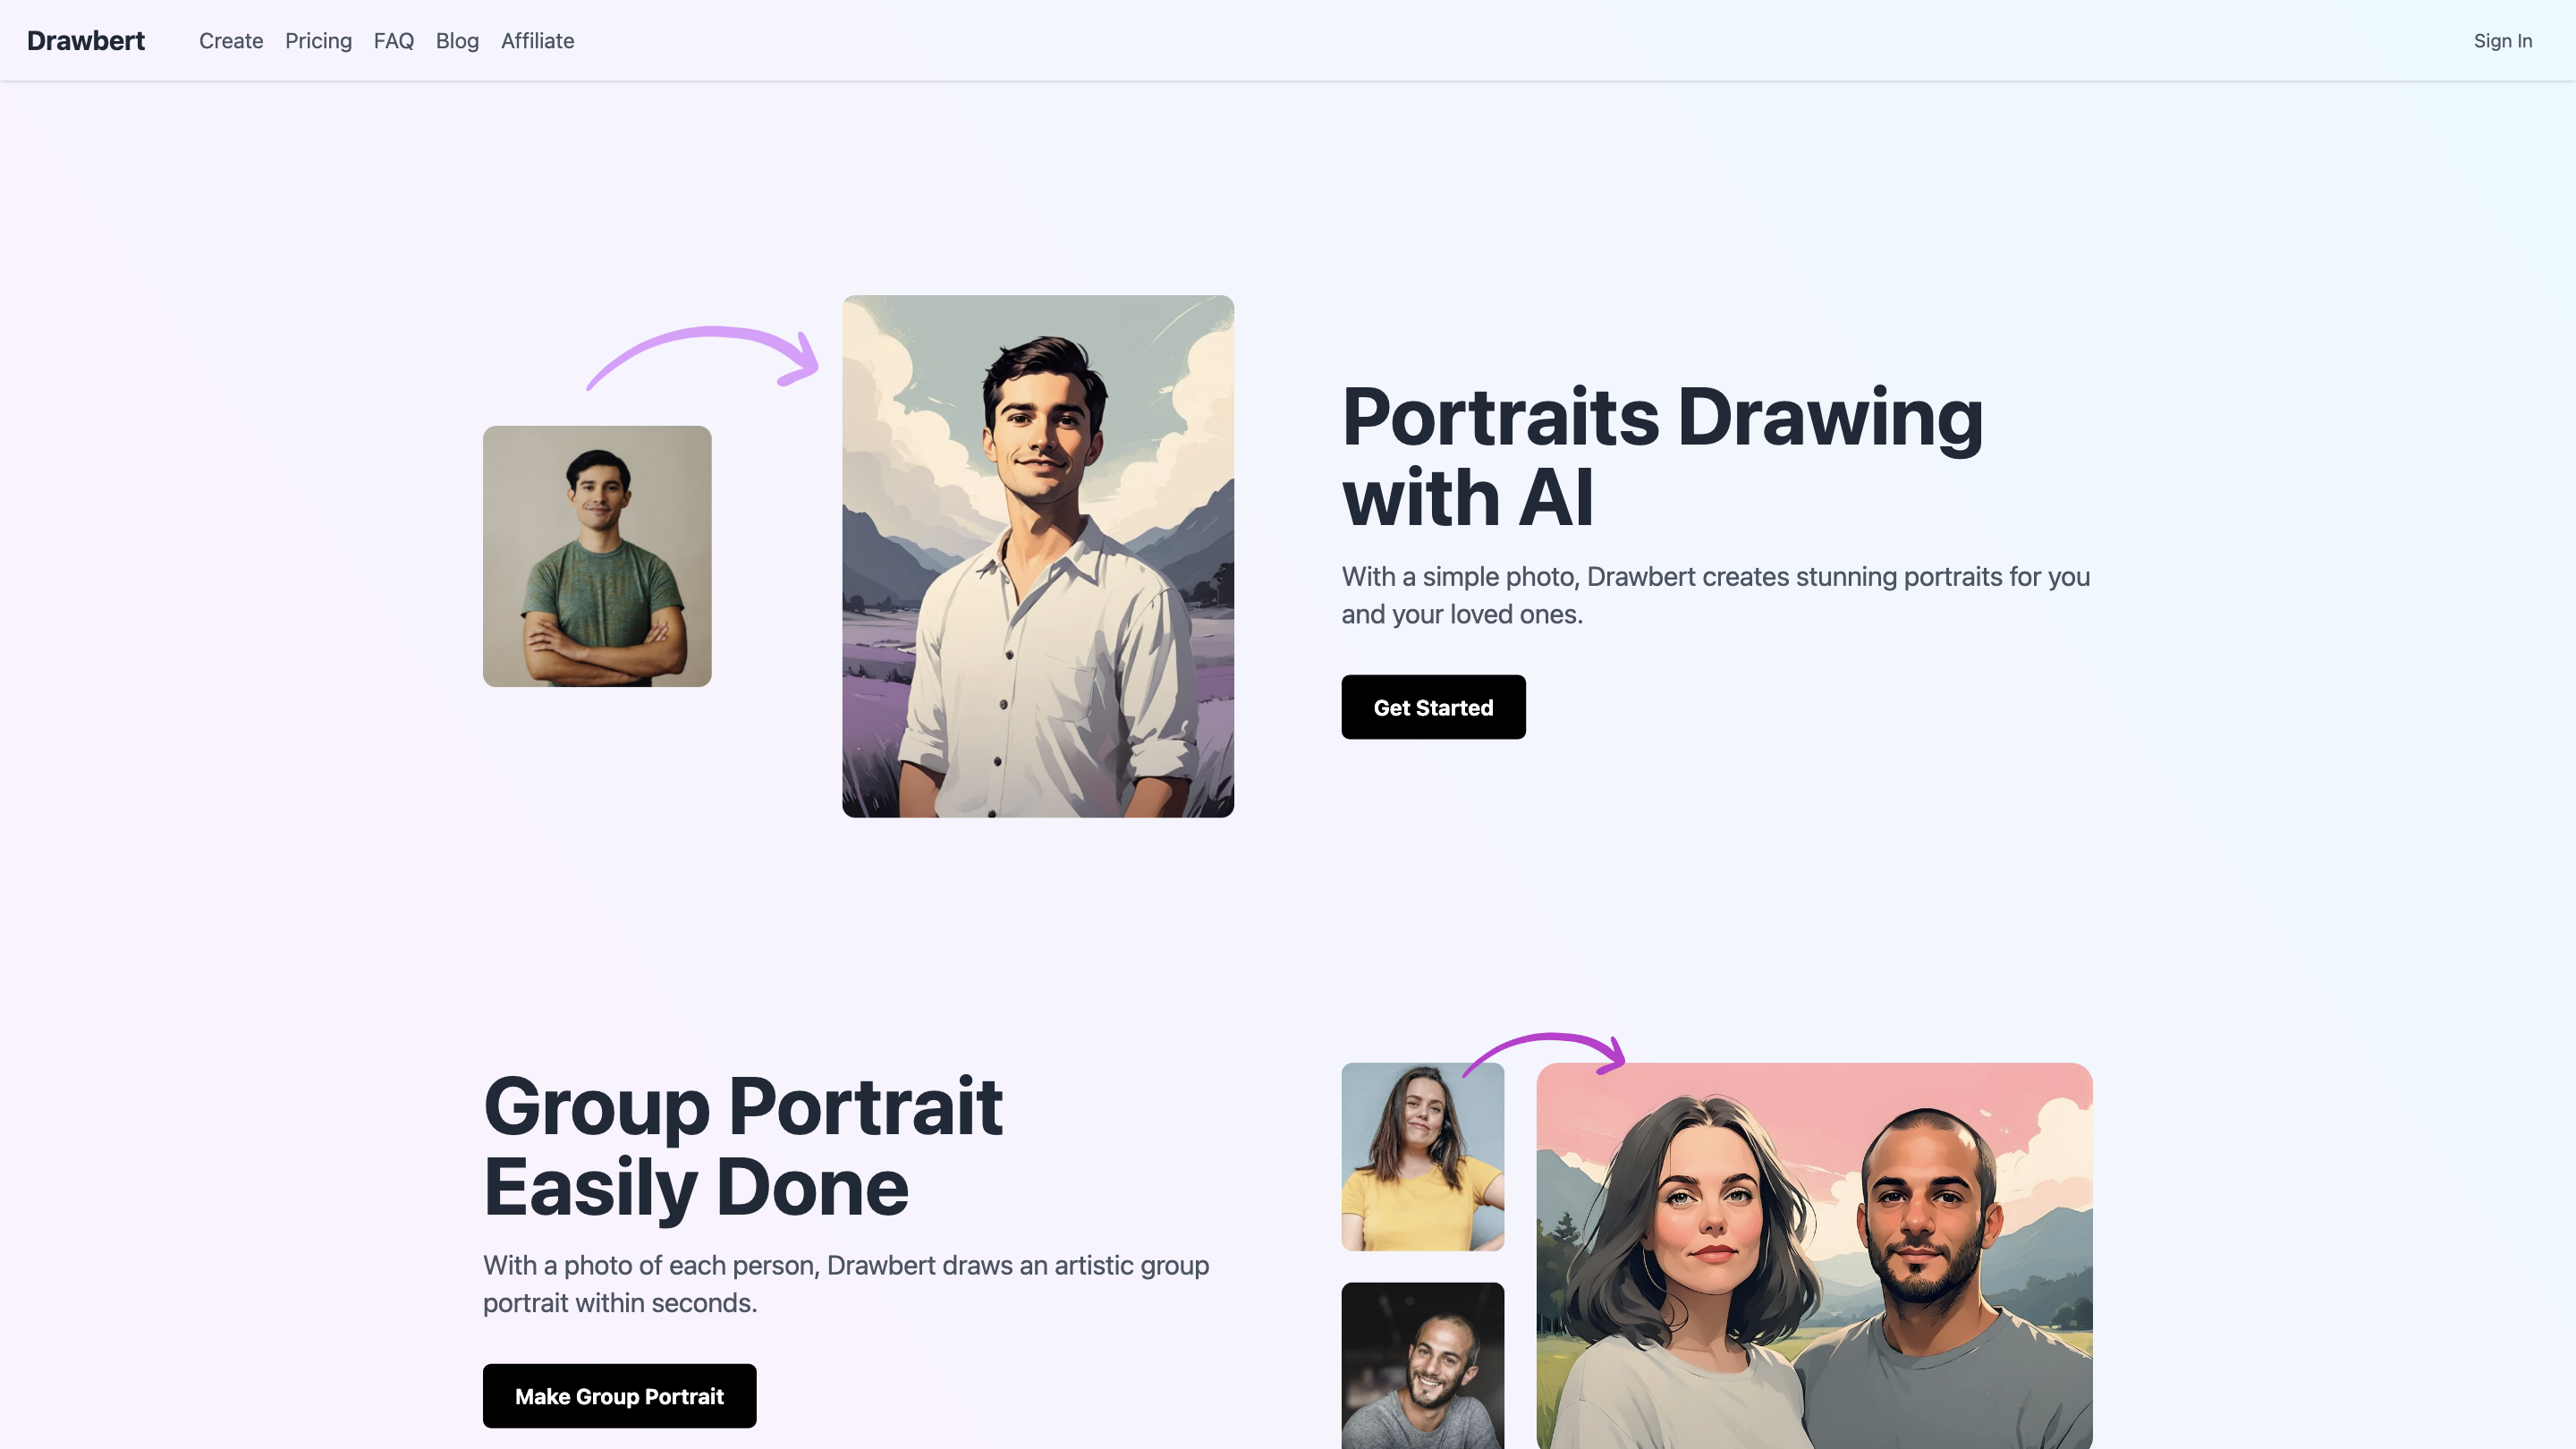Join the Affiliate program

pyautogui.click(x=537, y=41)
